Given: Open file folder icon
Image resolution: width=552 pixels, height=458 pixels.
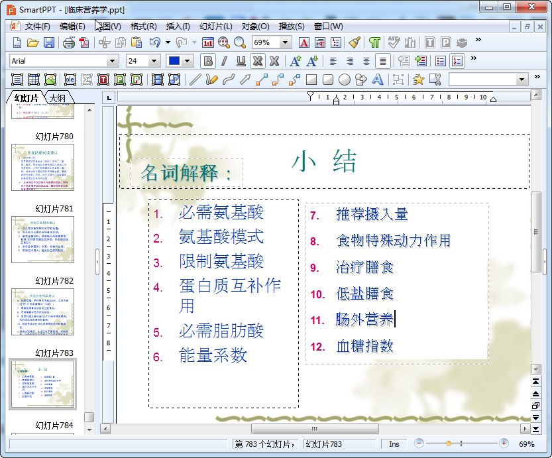Looking at the screenshot, I should [32, 42].
